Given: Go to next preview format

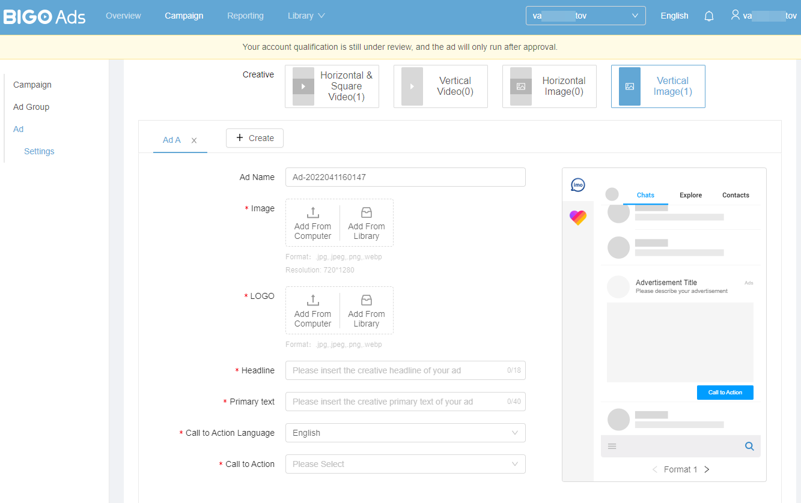Looking at the screenshot, I should (x=707, y=469).
